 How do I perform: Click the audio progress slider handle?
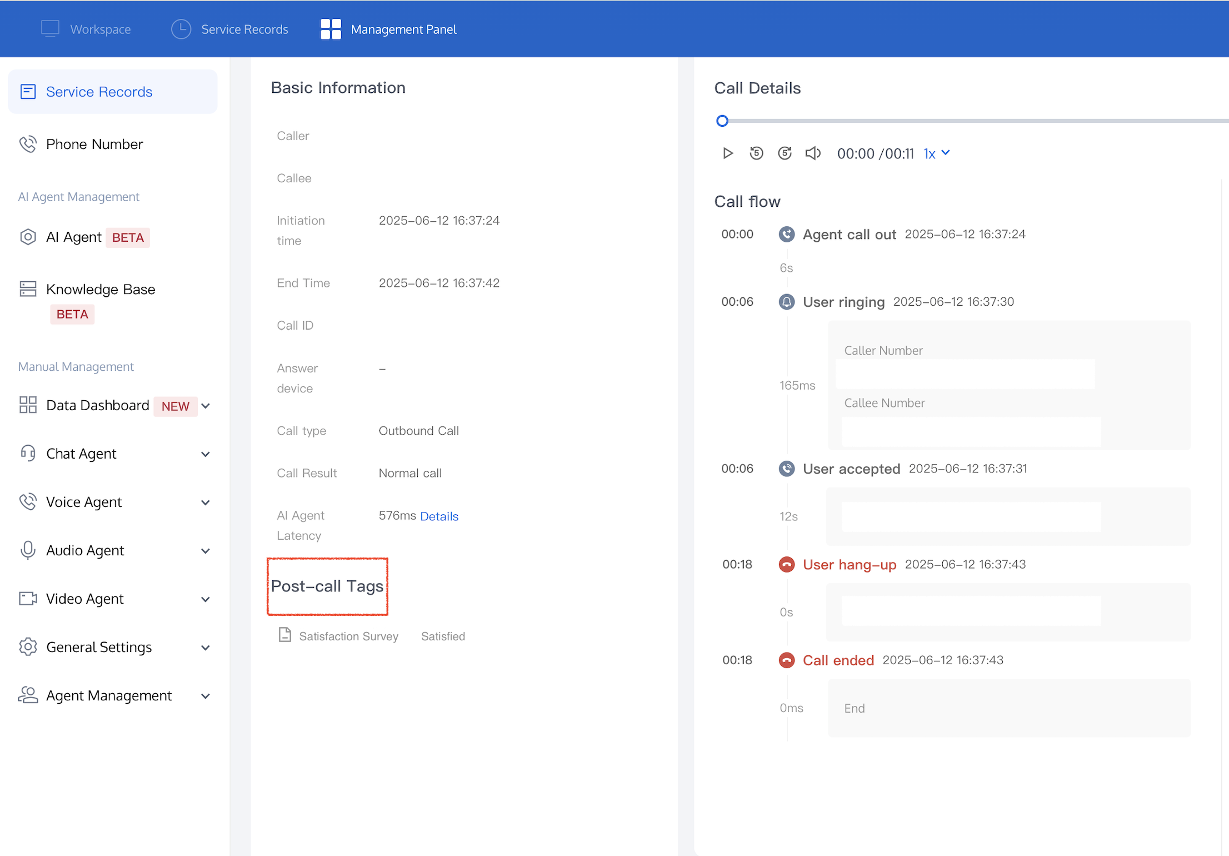pos(722,121)
